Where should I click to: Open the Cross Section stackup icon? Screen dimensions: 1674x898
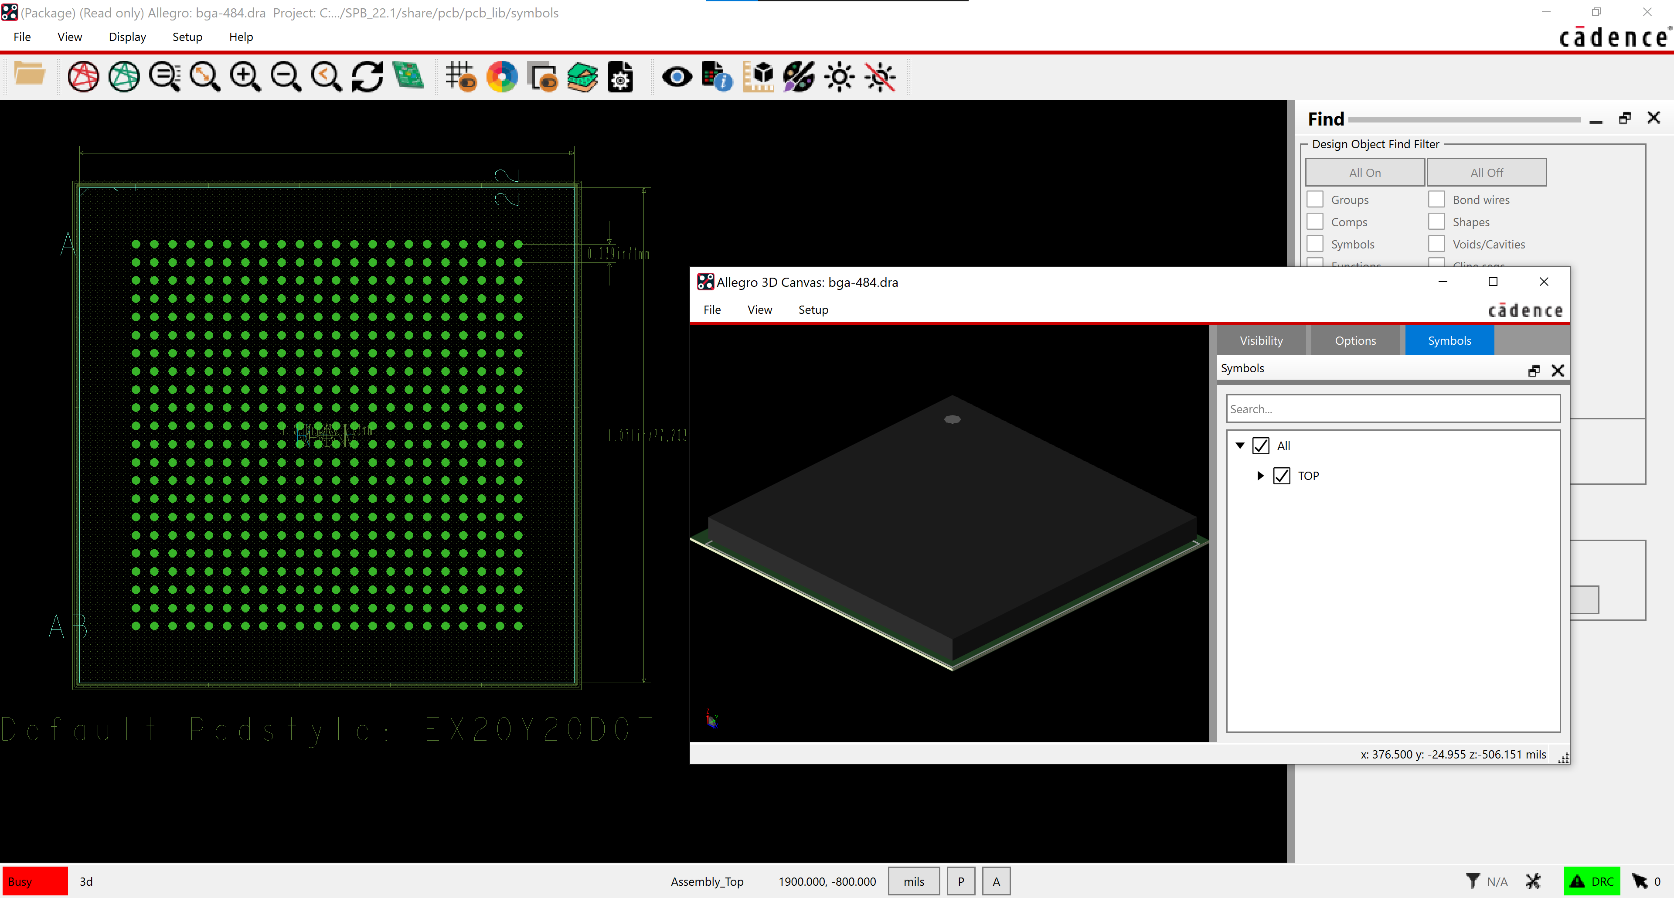[582, 77]
